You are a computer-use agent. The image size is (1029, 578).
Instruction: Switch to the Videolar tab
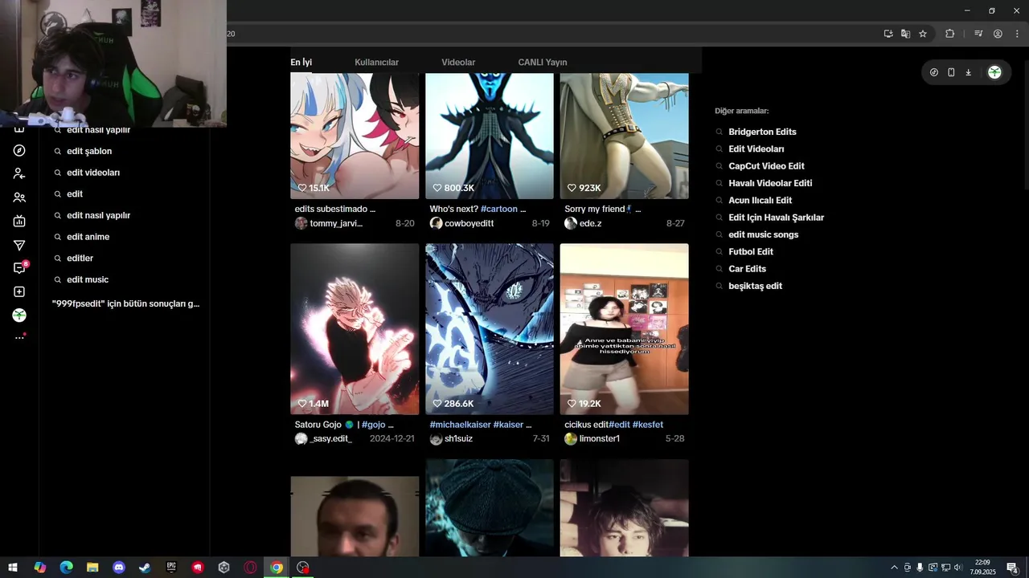[x=458, y=63]
